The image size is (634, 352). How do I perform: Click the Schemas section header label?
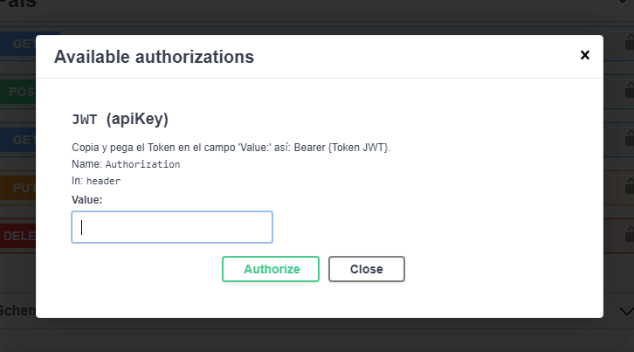pyautogui.click(x=17, y=310)
